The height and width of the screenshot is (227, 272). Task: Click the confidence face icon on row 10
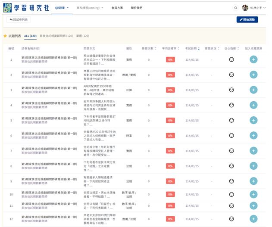click(231, 195)
